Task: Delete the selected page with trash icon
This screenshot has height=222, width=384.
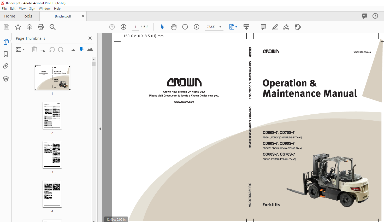Action: [34, 49]
